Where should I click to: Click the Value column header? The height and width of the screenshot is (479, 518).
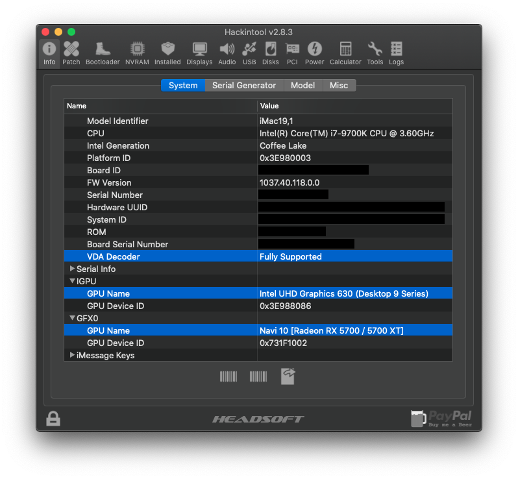tap(355, 106)
